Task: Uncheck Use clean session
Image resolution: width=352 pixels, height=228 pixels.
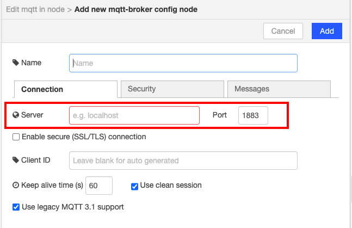Action: (x=134, y=187)
